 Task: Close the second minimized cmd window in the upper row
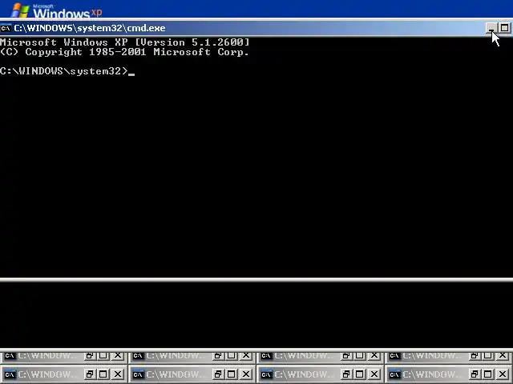pyautogui.click(x=246, y=356)
